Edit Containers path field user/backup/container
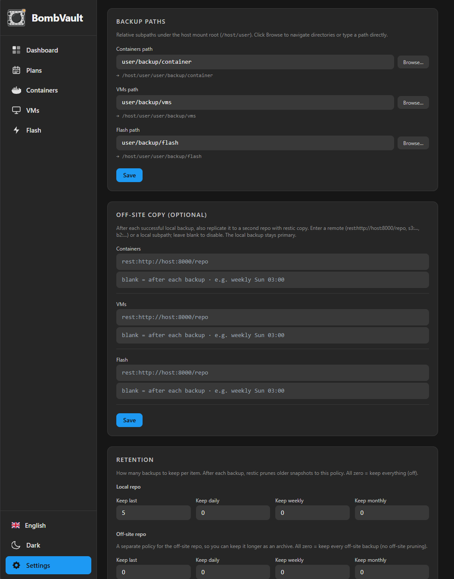The image size is (454, 579). click(x=255, y=62)
